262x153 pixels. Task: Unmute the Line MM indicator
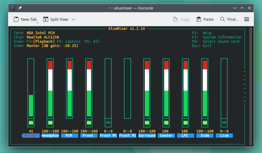click(x=224, y=123)
